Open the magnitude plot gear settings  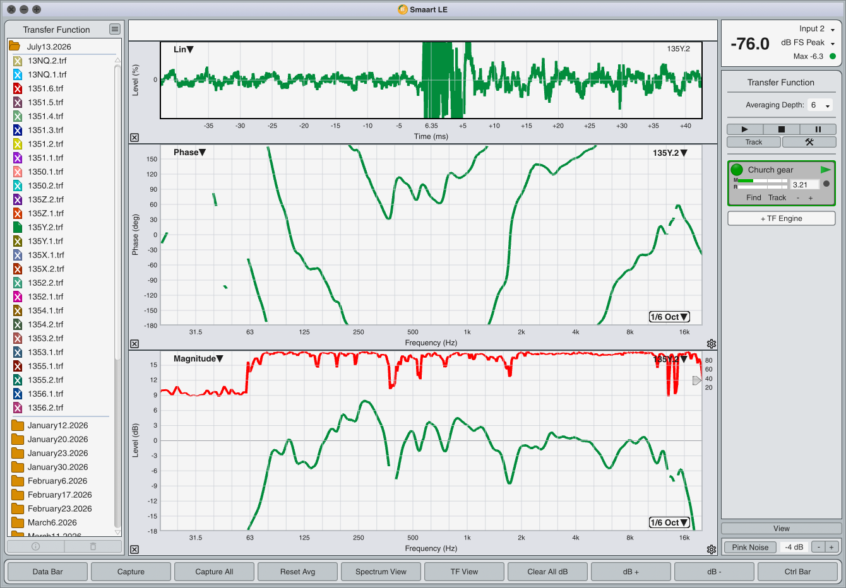[712, 550]
